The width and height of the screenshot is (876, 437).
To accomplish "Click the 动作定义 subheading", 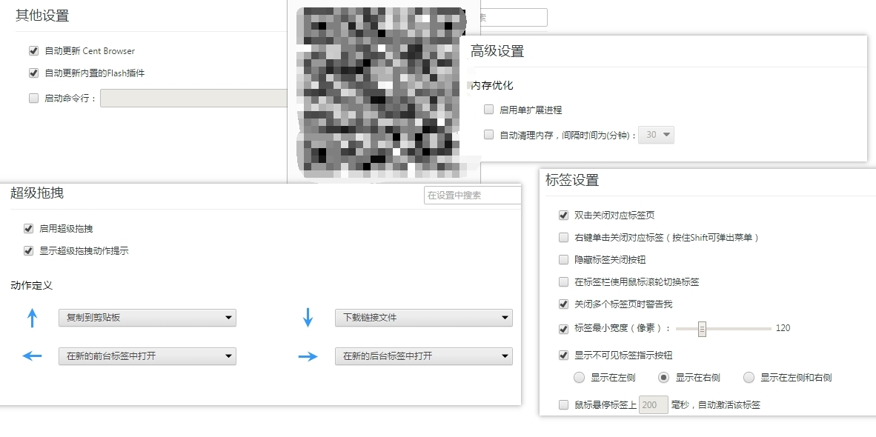I will pos(31,285).
